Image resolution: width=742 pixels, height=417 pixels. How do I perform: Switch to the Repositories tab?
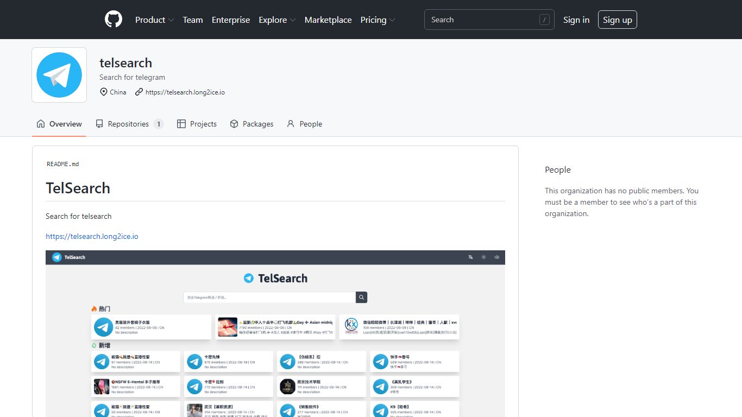tap(129, 124)
